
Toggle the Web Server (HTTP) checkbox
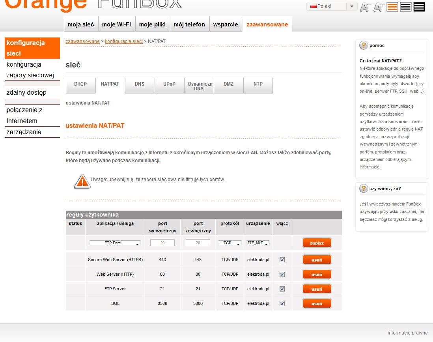pyautogui.click(x=282, y=274)
